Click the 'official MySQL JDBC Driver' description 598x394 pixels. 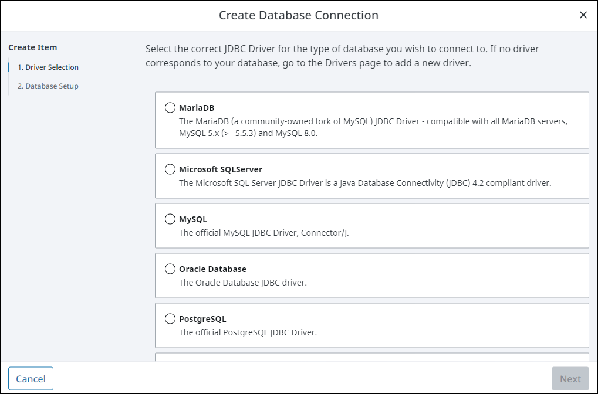[264, 233]
